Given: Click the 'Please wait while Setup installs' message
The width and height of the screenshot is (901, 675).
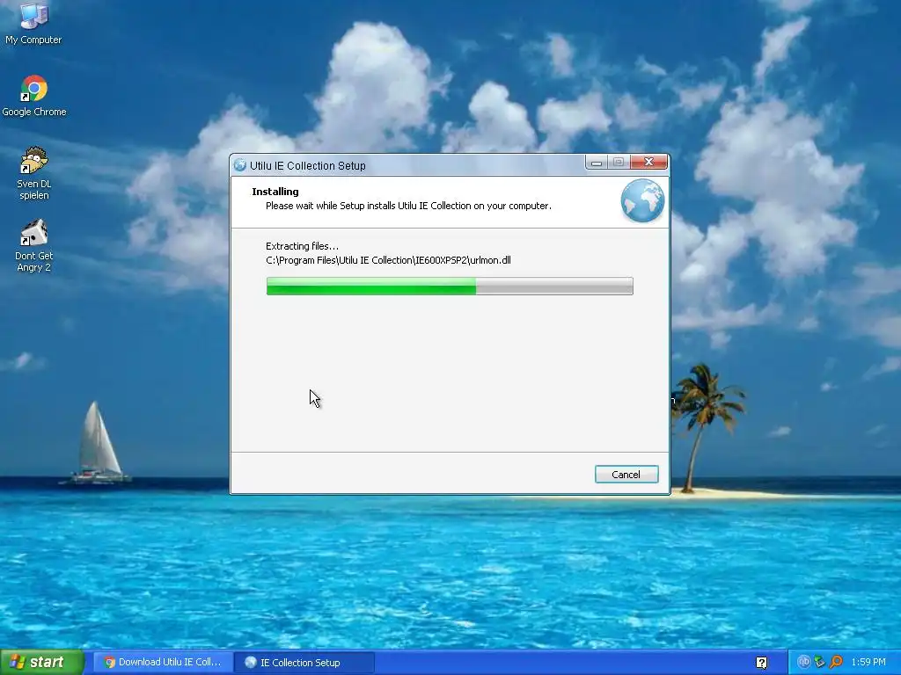Looking at the screenshot, I should coord(408,206).
